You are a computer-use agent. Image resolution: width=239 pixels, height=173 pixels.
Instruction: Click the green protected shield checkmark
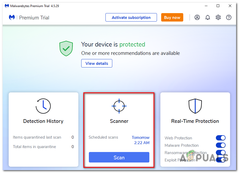coord(66,48)
